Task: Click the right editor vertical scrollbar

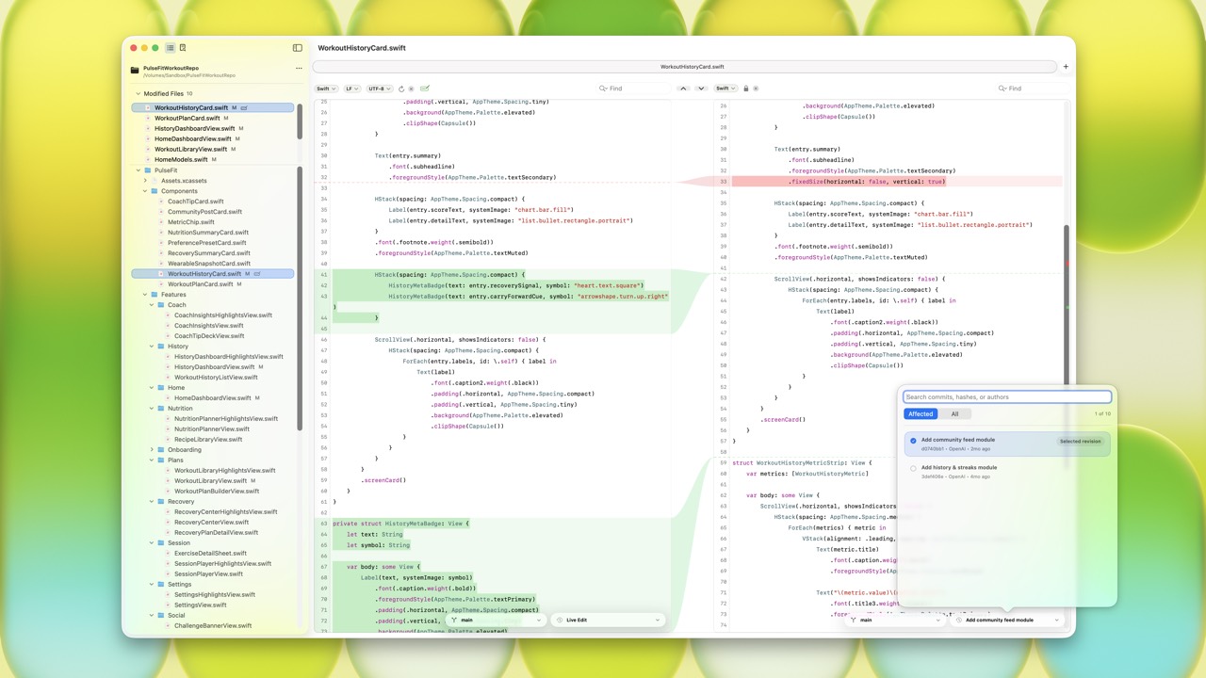Action: coord(1067,305)
